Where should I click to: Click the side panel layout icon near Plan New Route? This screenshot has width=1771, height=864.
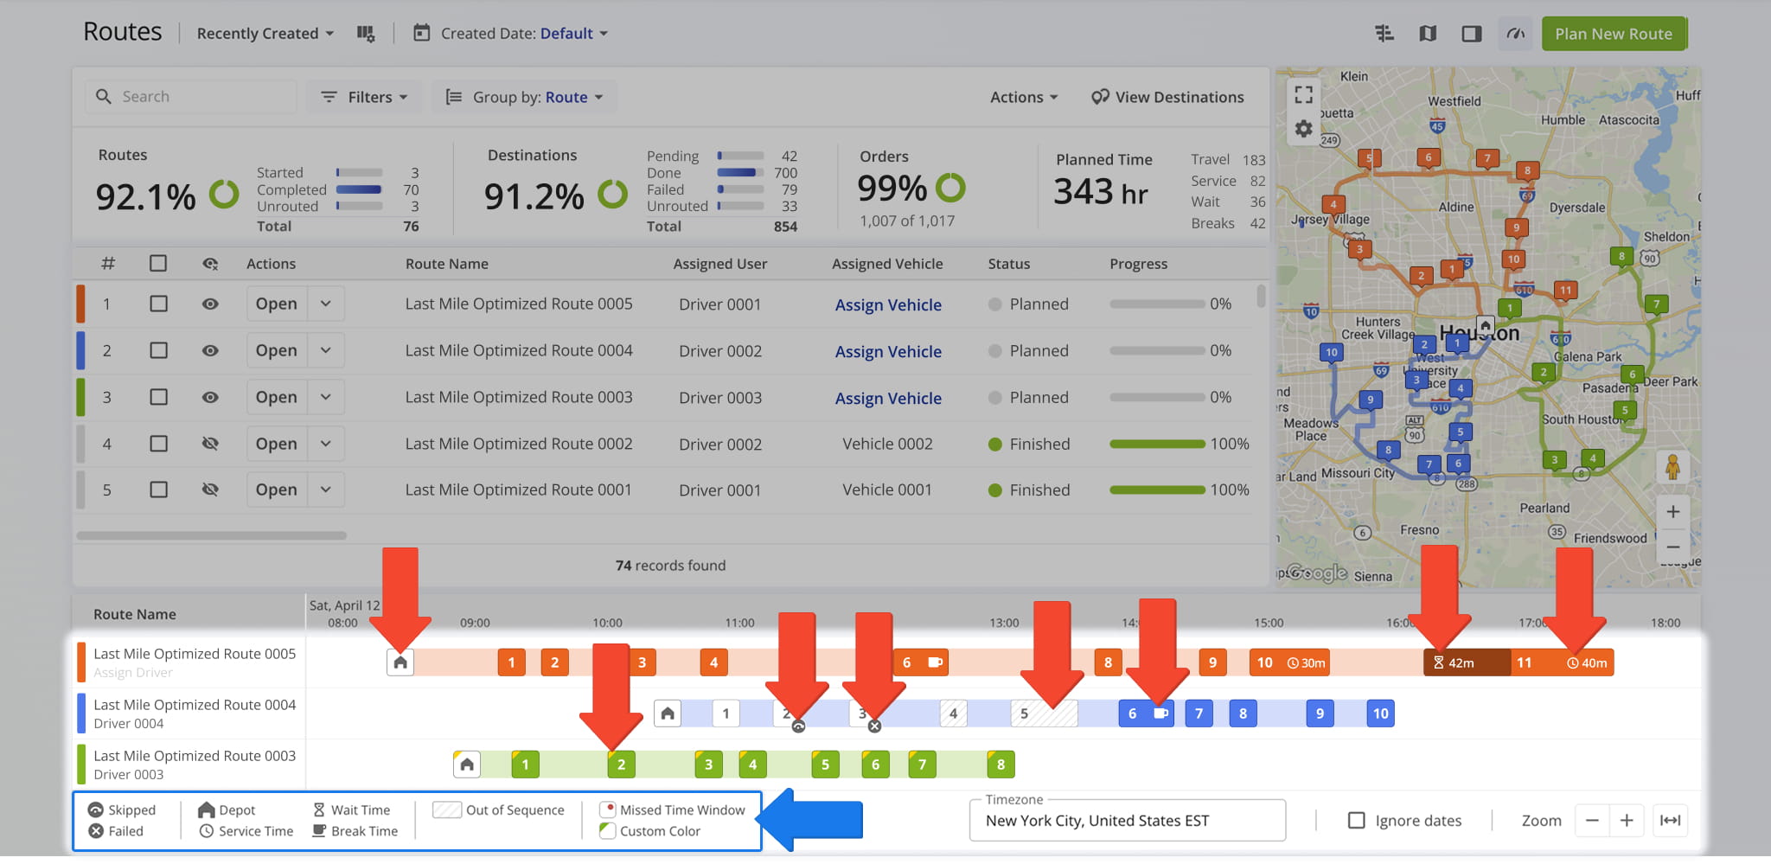point(1472,33)
